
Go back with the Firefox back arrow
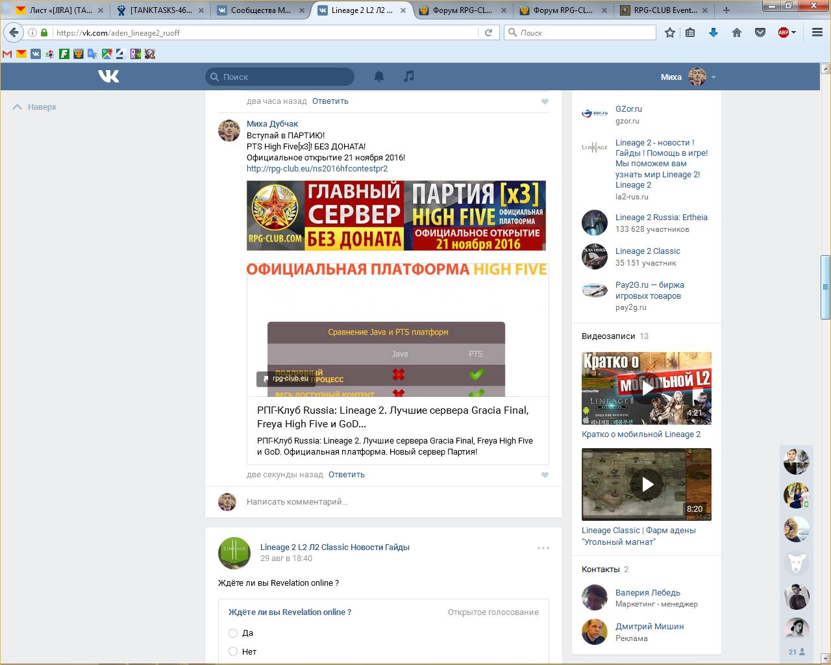point(14,32)
